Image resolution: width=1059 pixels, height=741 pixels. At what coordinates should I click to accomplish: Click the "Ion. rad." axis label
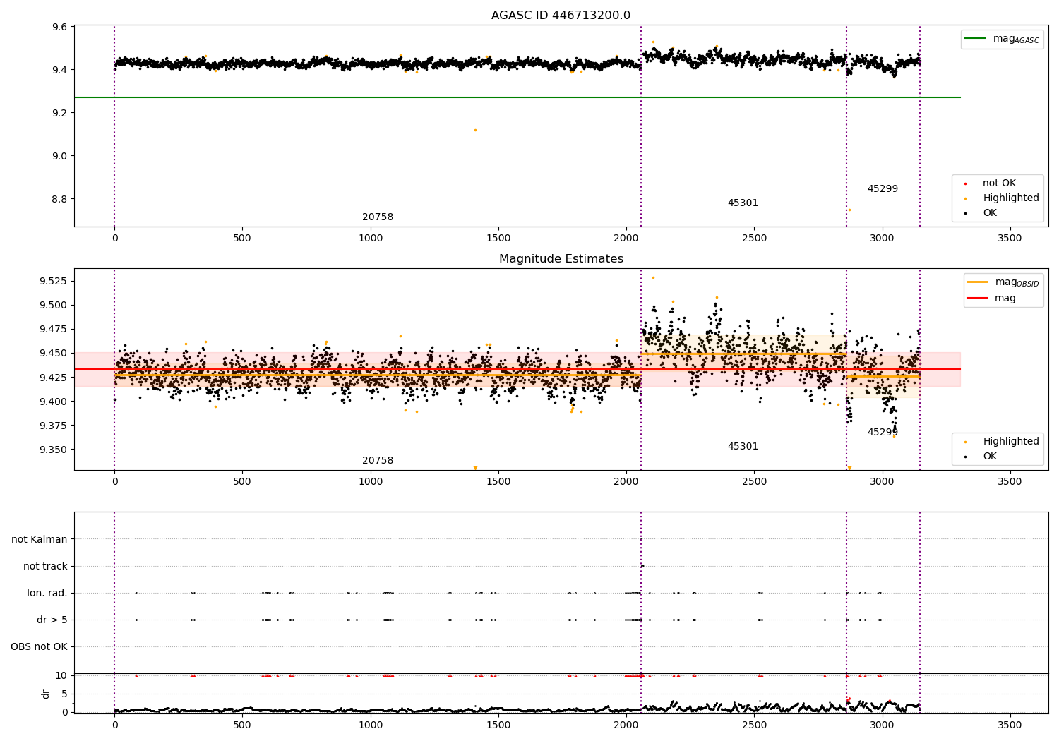(47, 593)
